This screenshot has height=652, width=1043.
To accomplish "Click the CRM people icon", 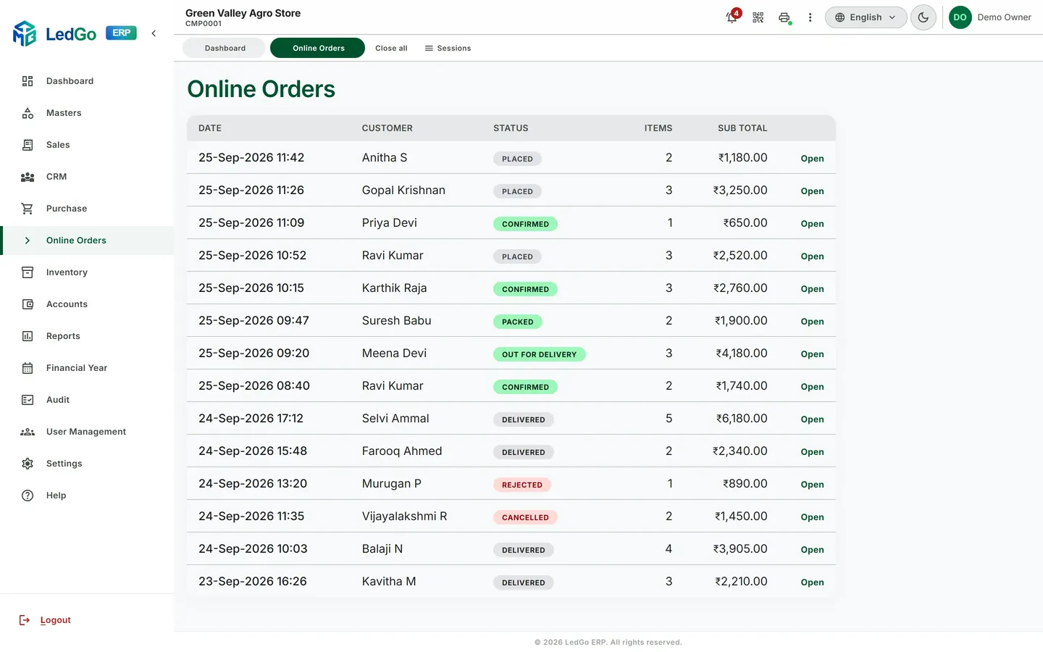I will pos(28,177).
